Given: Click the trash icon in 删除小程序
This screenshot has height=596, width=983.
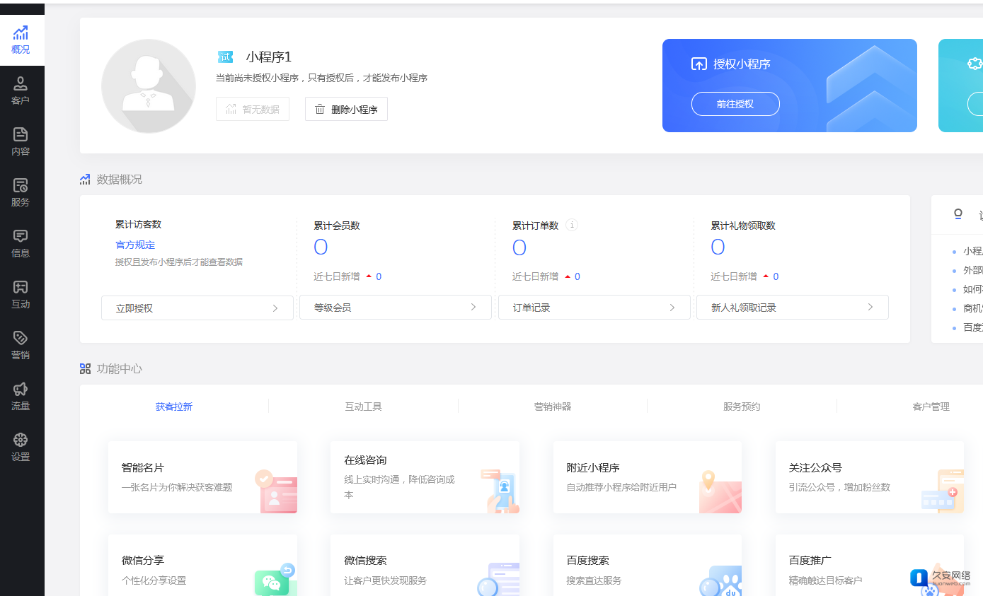Looking at the screenshot, I should pyautogui.click(x=320, y=109).
